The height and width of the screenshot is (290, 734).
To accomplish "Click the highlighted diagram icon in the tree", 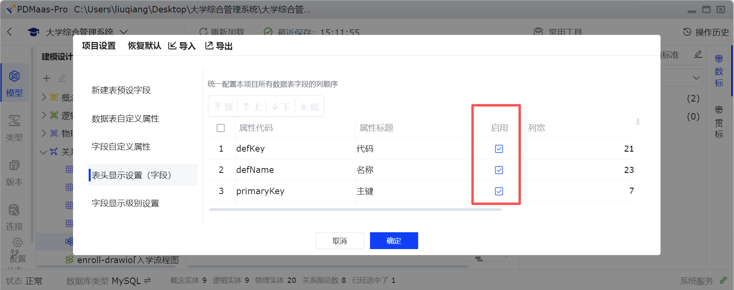I will click(x=69, y=241).
